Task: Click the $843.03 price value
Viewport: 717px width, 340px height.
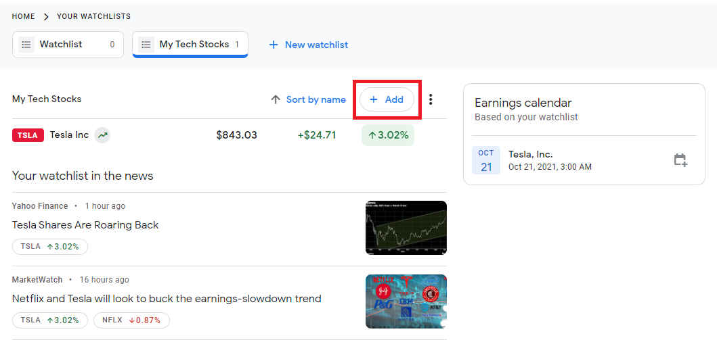Action: click(236, 135)
